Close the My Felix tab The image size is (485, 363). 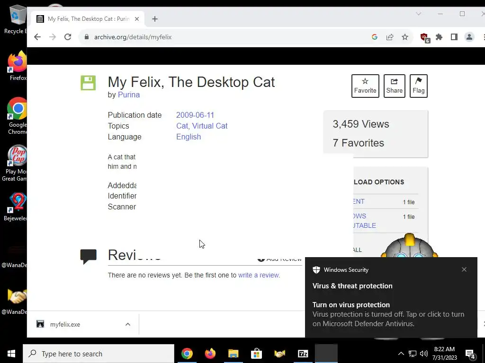click(x=137, y=19)
